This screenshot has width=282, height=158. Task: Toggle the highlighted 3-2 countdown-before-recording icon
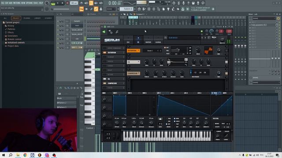click(91, 3)
